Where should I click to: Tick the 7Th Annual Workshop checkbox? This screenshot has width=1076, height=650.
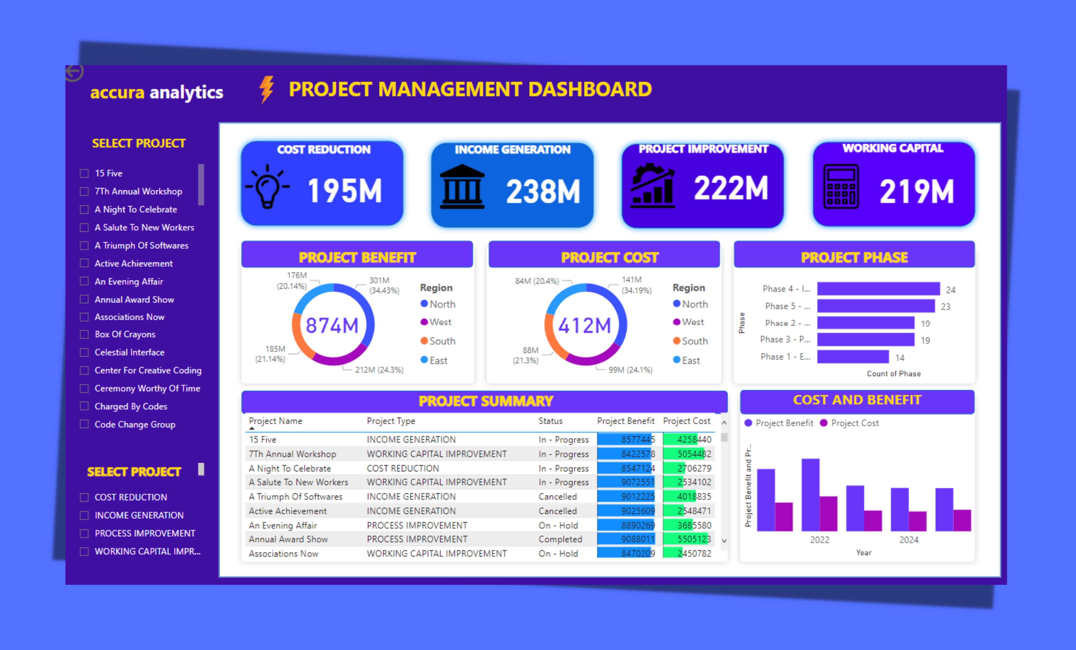tap(84, 191)
